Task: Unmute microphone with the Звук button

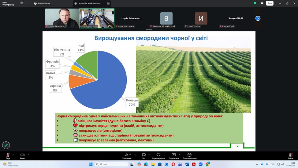Action: [8, 155]
